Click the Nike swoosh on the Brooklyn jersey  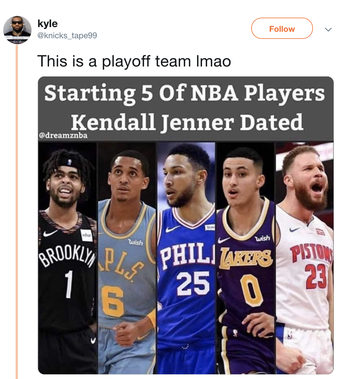pos(50,233)
